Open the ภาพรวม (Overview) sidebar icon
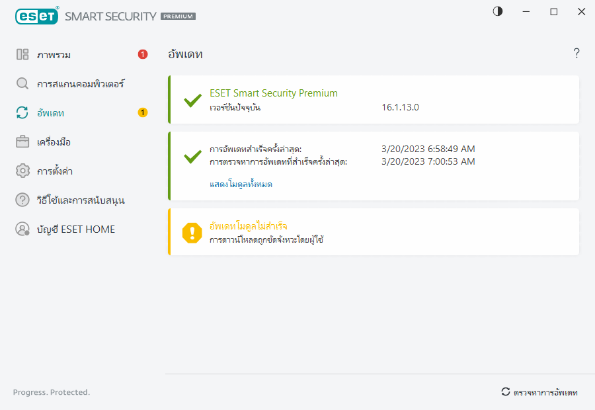595x410 pixels. (x=22, y=54)
